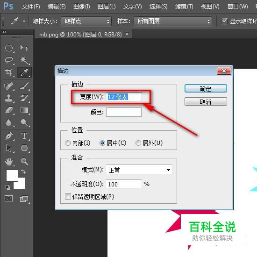The height and width of the screenshot is (257, 257).
Task: Select the Crop tool
Action: click(9, 72)
